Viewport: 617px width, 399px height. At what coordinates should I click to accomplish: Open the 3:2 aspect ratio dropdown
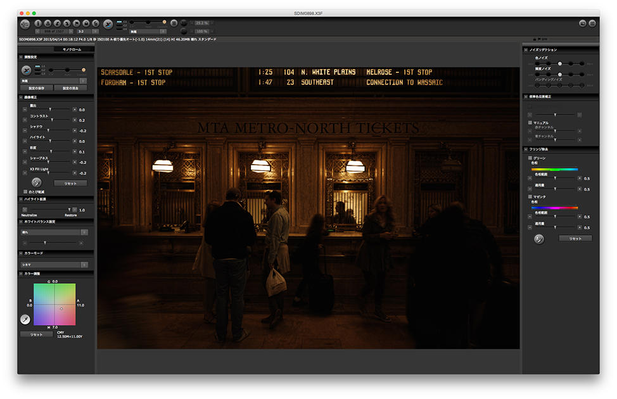[88, 31]
